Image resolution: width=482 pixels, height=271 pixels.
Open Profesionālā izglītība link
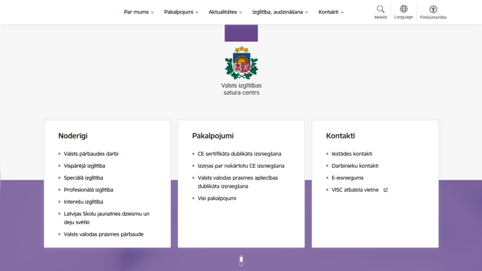click(x=88, y=190)
